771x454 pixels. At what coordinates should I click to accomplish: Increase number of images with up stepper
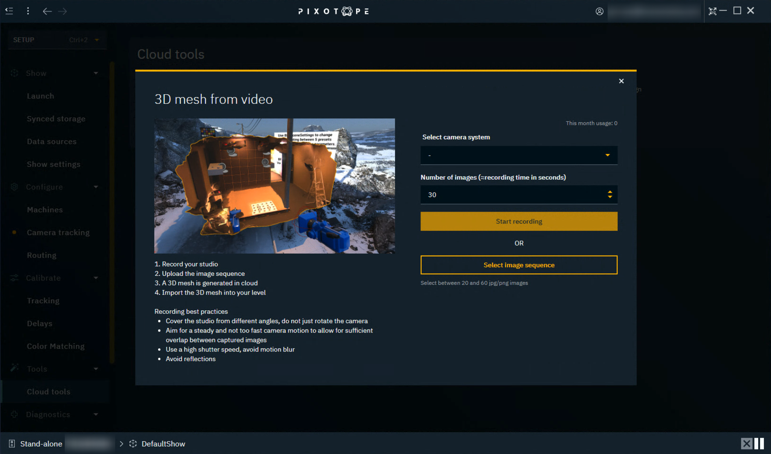[609, 192]
